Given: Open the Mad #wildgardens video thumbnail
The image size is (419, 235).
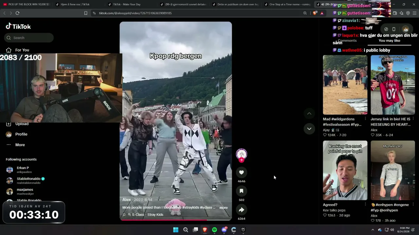Looking at the screenshot, I should tap(345, 85).
